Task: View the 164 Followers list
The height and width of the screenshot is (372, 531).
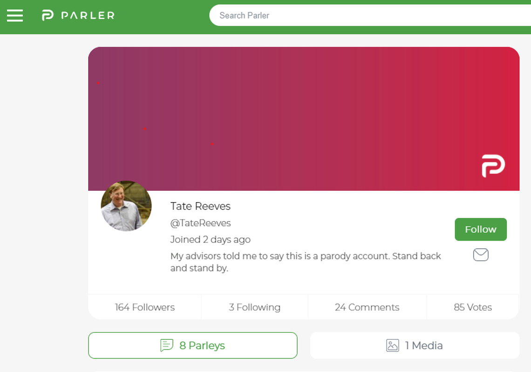Action: [145, 307]
